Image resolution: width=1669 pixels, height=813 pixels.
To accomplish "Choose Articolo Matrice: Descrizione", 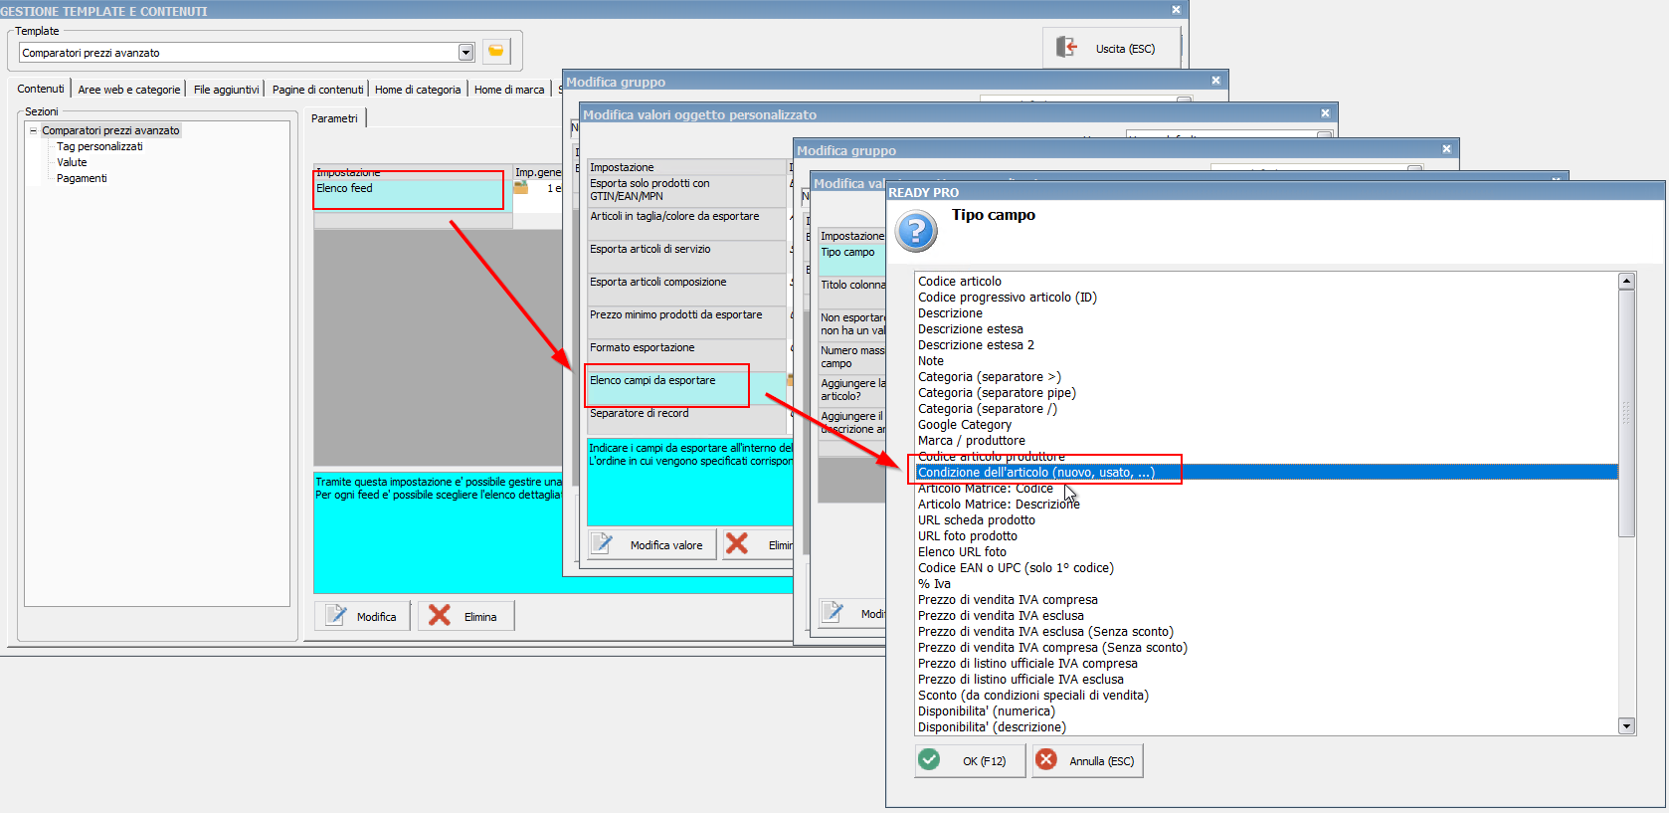I will click(999, 505).
